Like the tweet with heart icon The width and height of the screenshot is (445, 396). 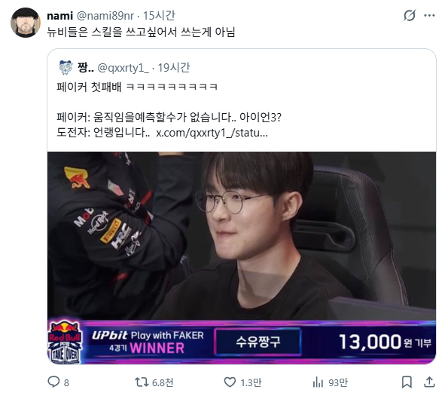(x=230, y=382)
